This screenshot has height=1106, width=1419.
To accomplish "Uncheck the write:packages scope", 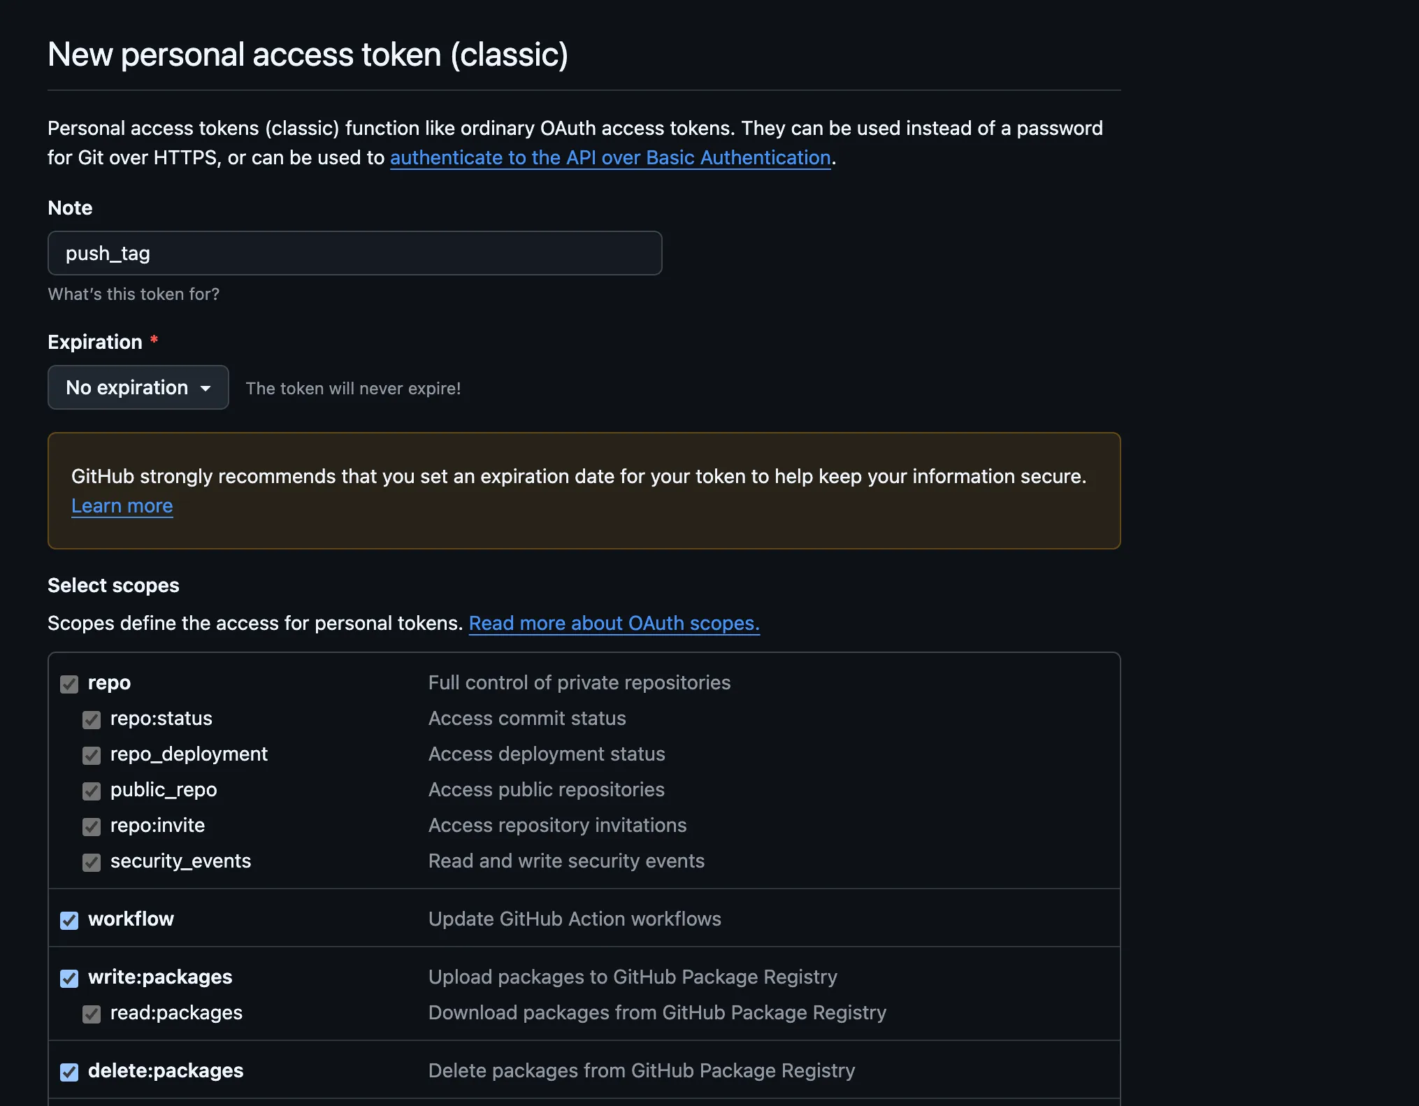I will click(x=69, y=978).
